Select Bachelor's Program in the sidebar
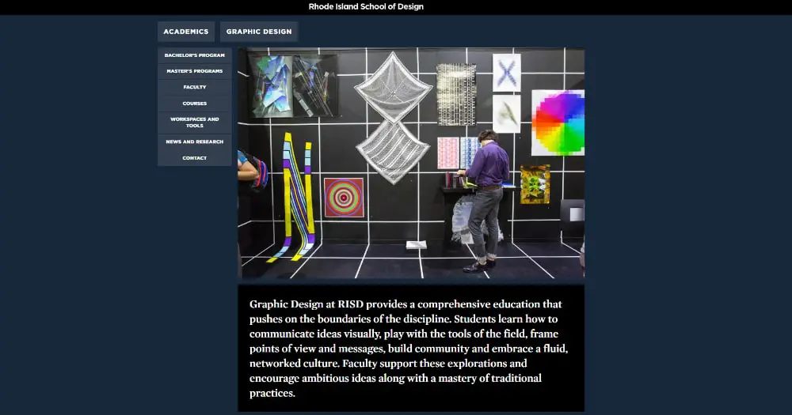792x415 pixels. click(195, 55)
